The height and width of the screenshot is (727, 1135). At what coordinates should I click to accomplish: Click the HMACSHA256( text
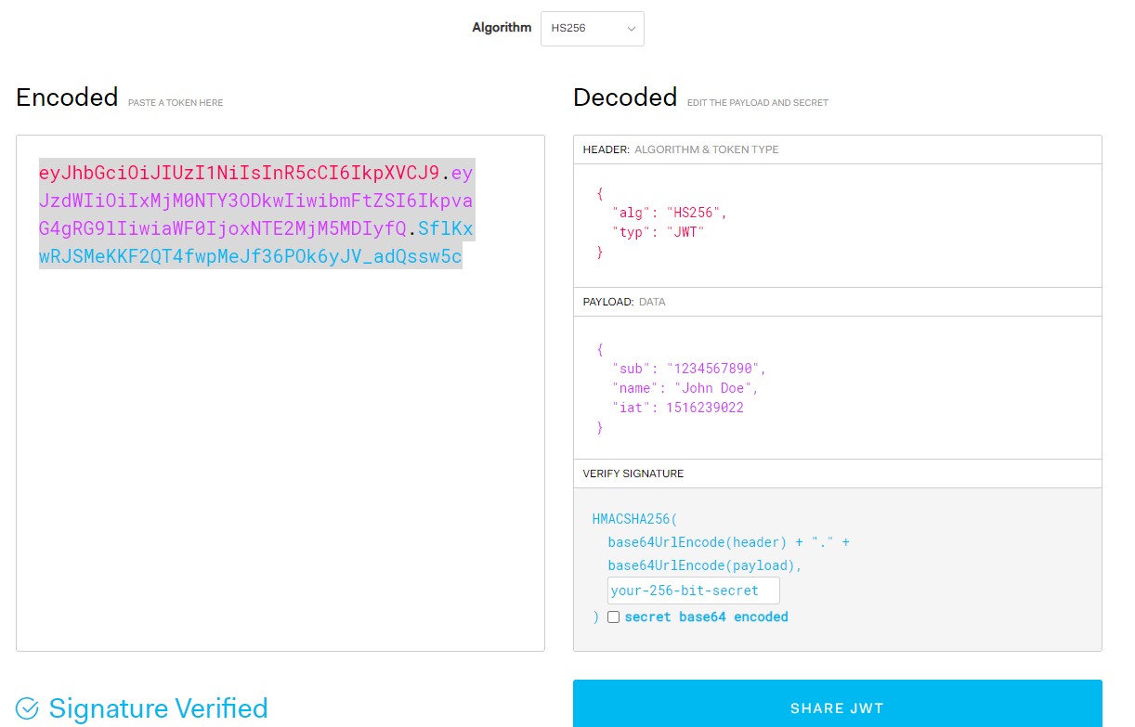point(634,519)
